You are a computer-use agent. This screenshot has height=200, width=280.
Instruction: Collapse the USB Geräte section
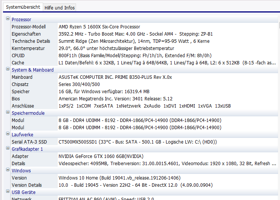click(x=8, y=191)
